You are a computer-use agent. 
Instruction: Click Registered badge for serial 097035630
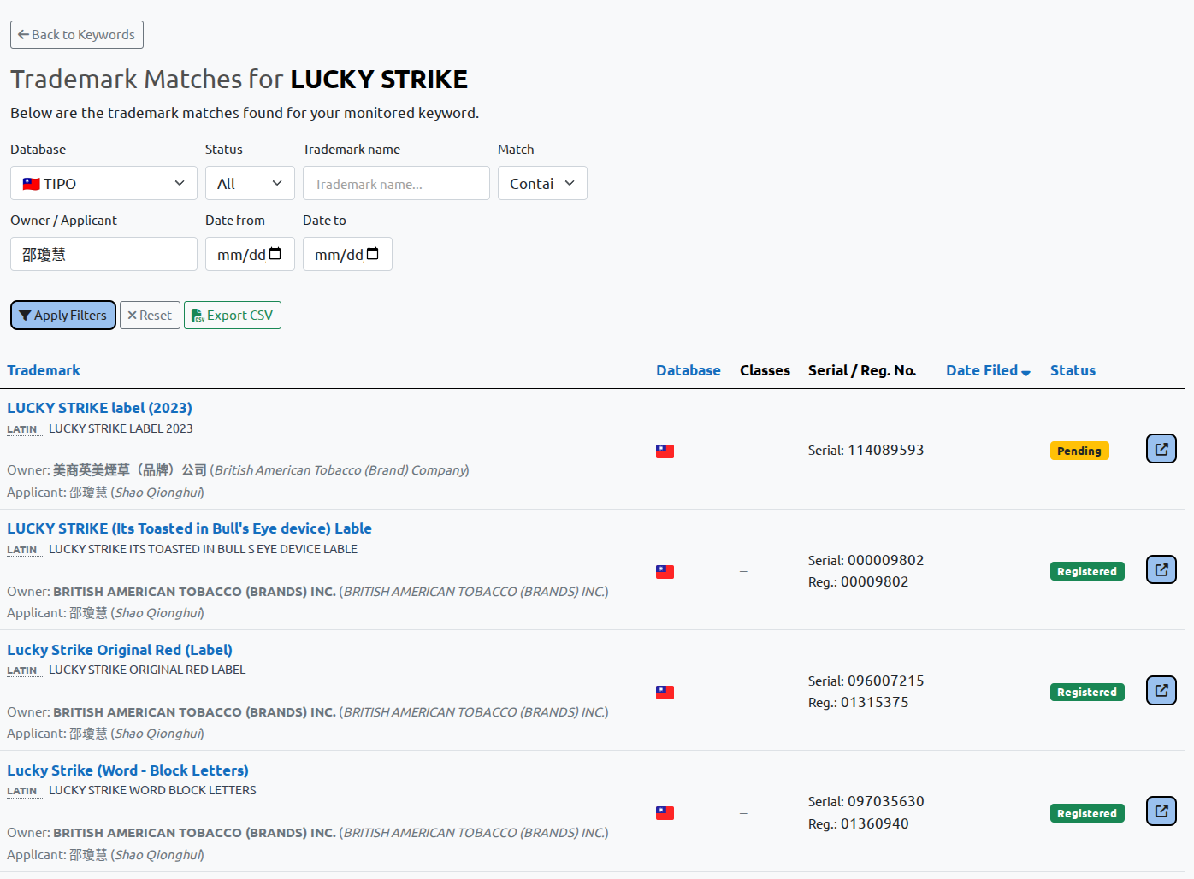(x=1087, y=813)
